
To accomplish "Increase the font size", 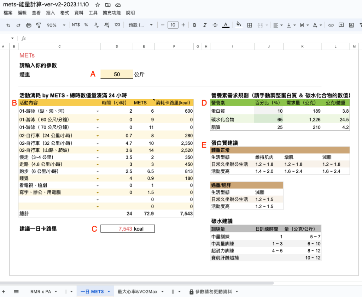I will coord(183,25).
